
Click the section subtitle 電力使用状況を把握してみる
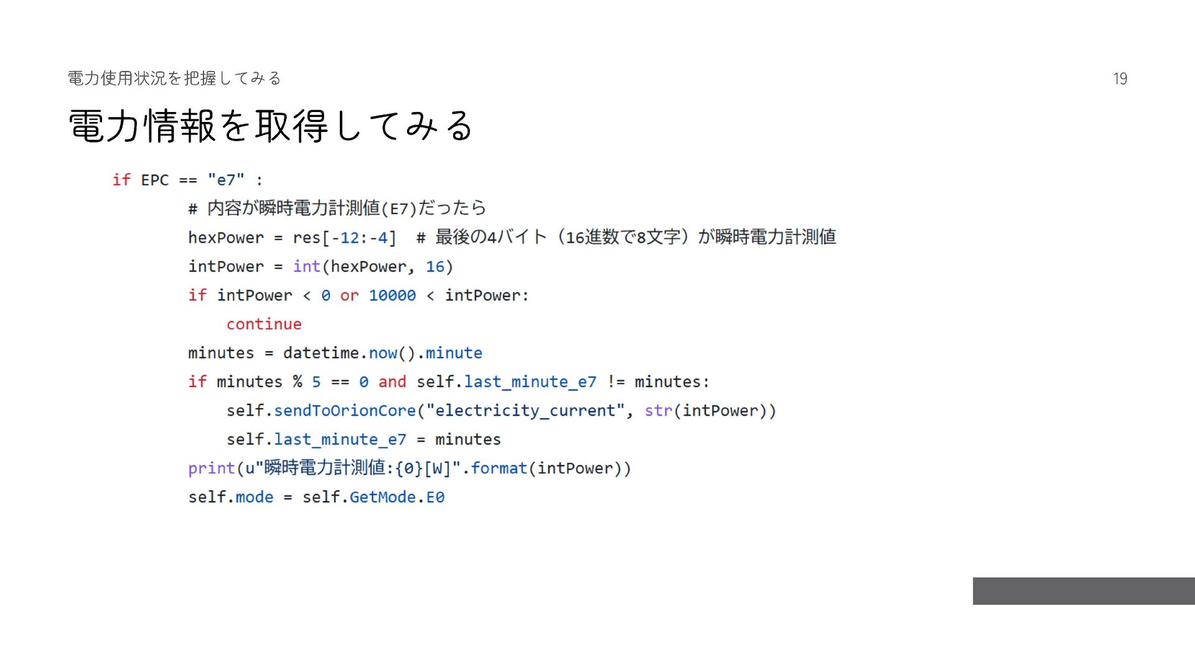(x=174, y=78)
